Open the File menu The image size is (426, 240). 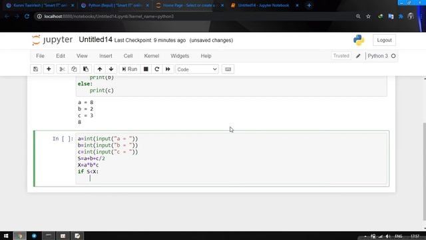click(40, 56)
